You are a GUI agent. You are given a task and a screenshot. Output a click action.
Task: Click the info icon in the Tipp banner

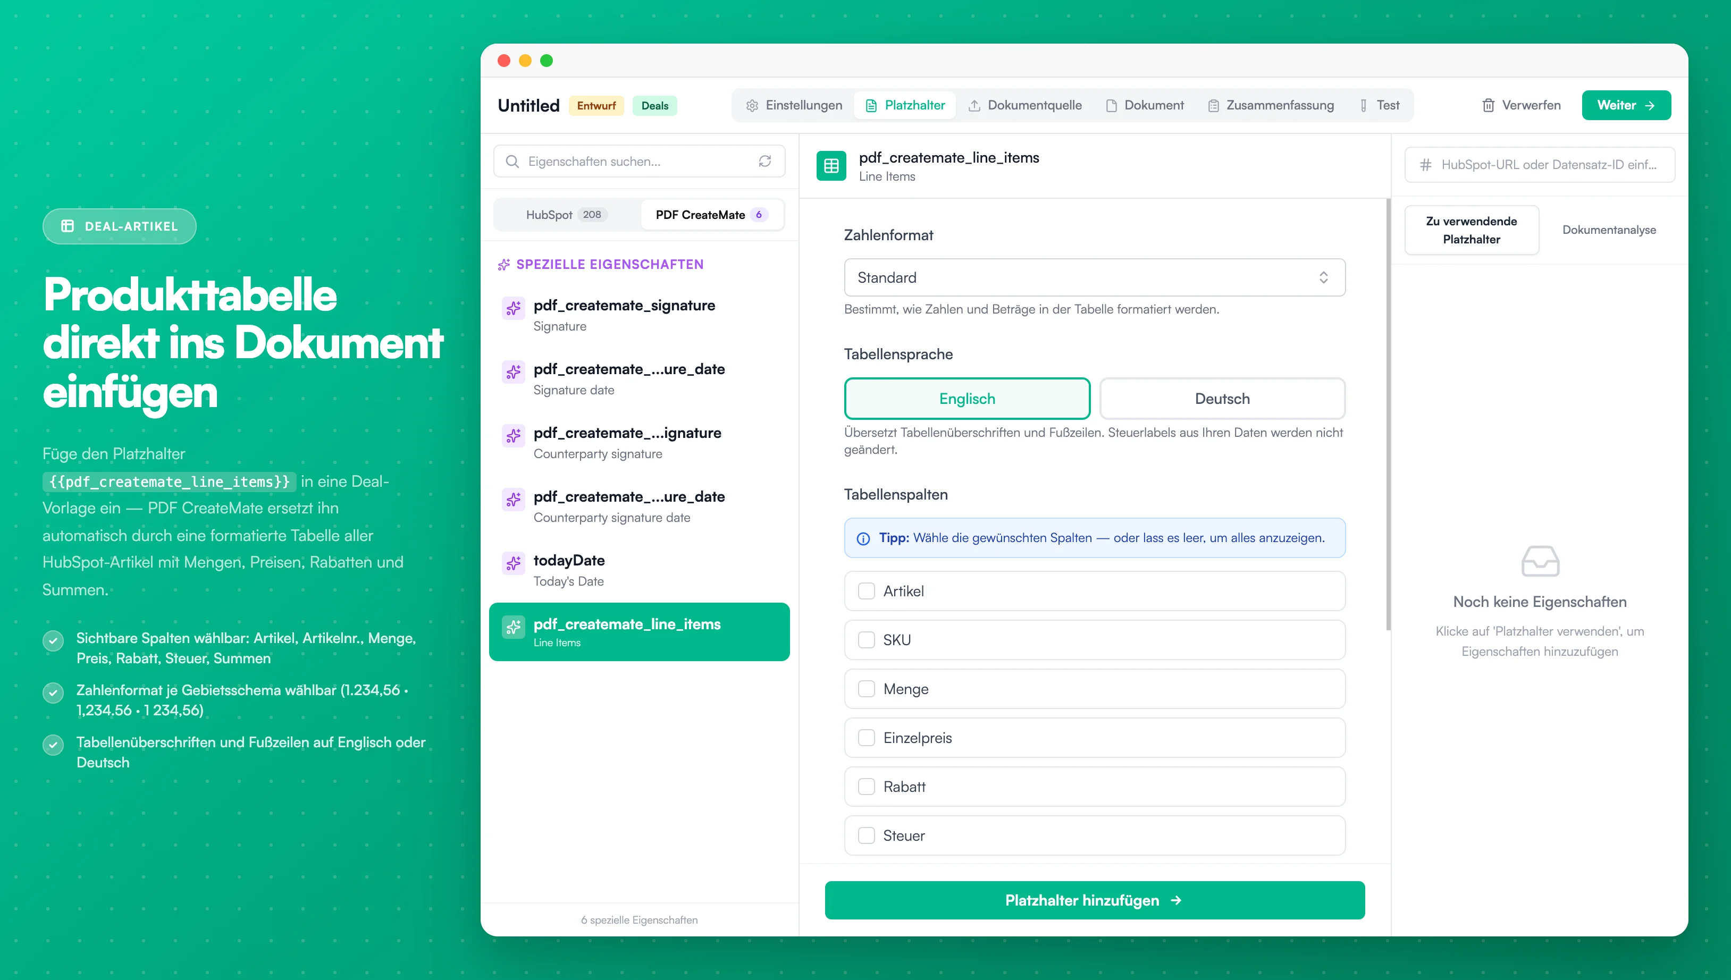point(863,538)
